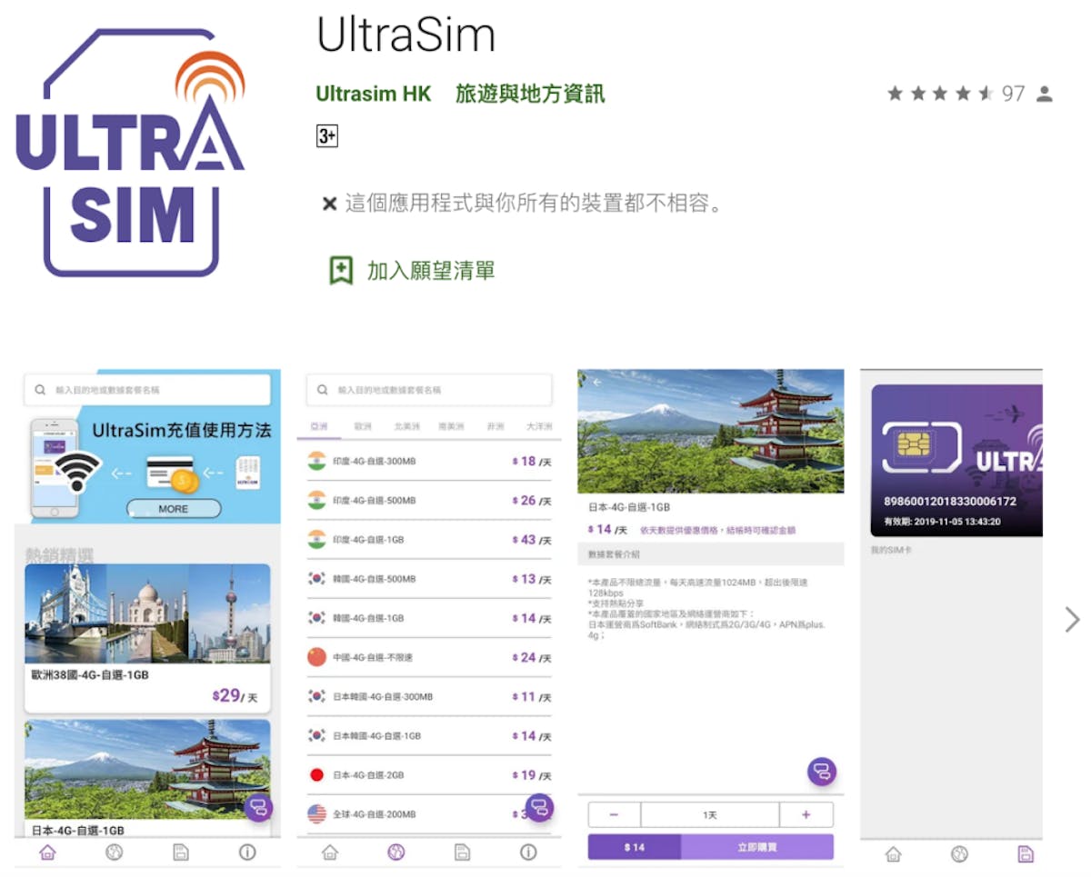
Task: Tap SIM card nav icon in plan list screenshot
Action: 462,852
